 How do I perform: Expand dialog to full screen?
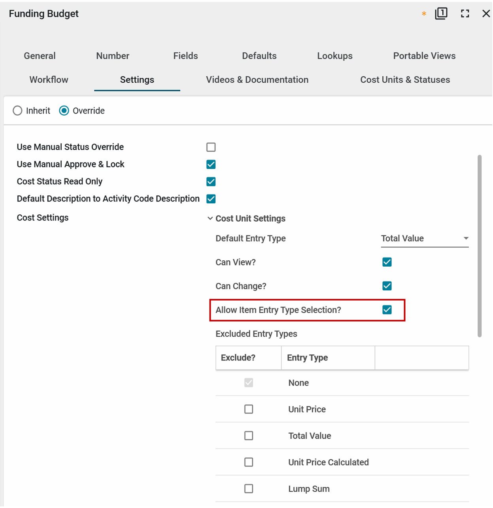click(465, 14)
